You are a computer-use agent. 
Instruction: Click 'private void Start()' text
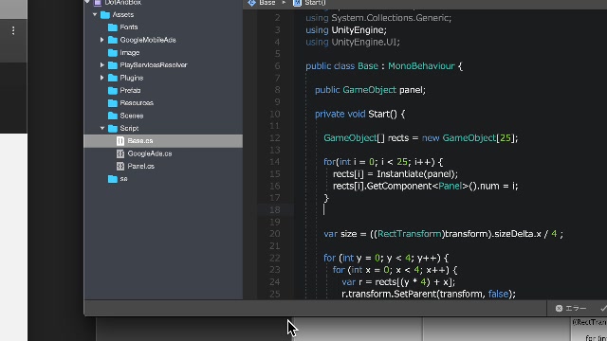coord(356,114)
